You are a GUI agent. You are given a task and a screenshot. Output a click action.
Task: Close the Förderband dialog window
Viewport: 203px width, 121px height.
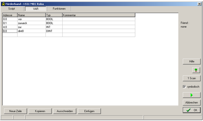199,4
